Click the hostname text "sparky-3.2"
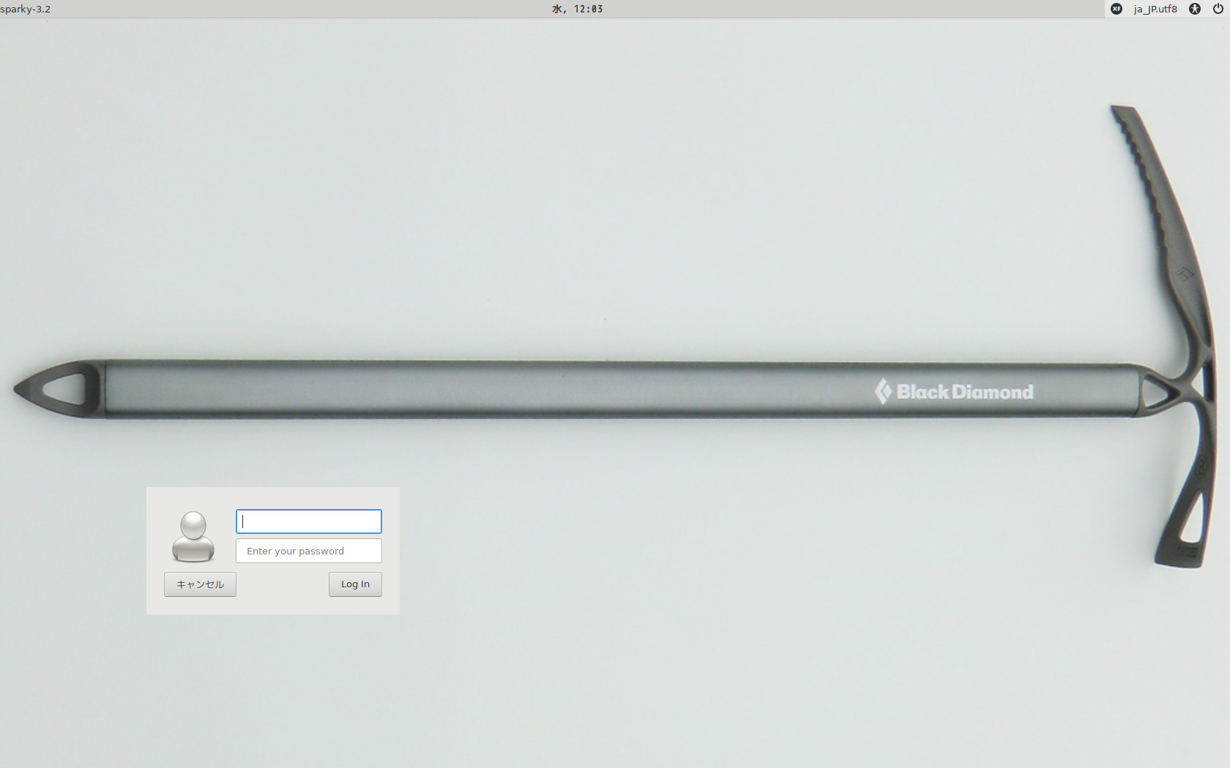Image resolution: width=1230 pixels, height=768 pixels. pos(26,9)
